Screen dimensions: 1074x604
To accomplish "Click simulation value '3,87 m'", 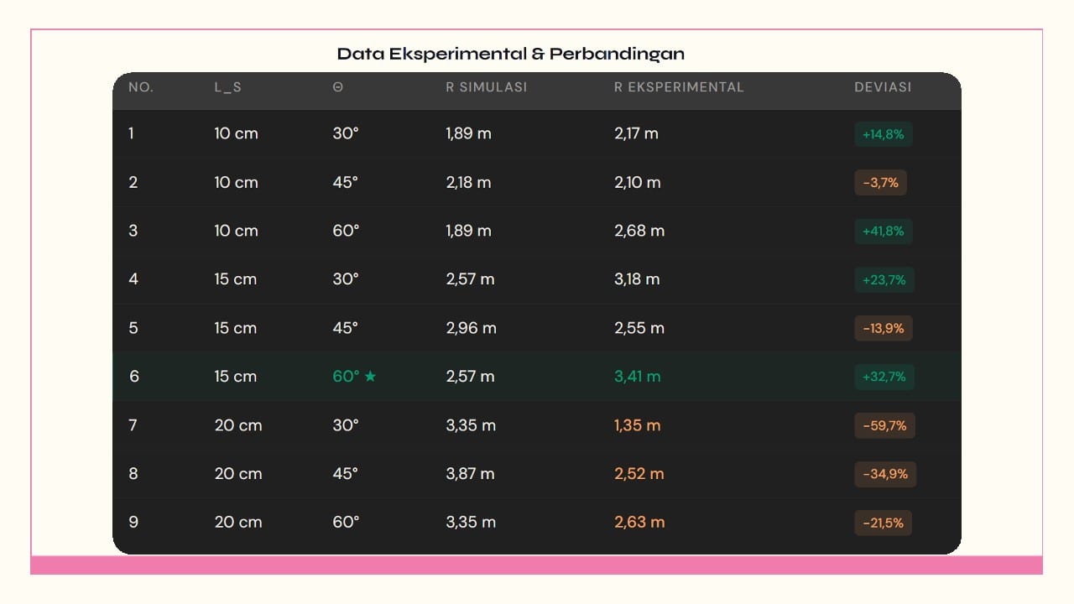I will (x=470, y=474).
